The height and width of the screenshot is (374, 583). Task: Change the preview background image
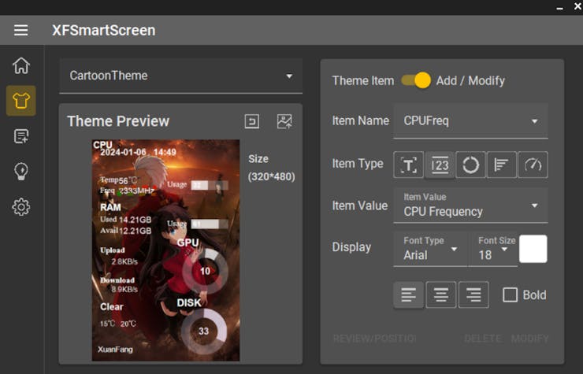[284, 121]
